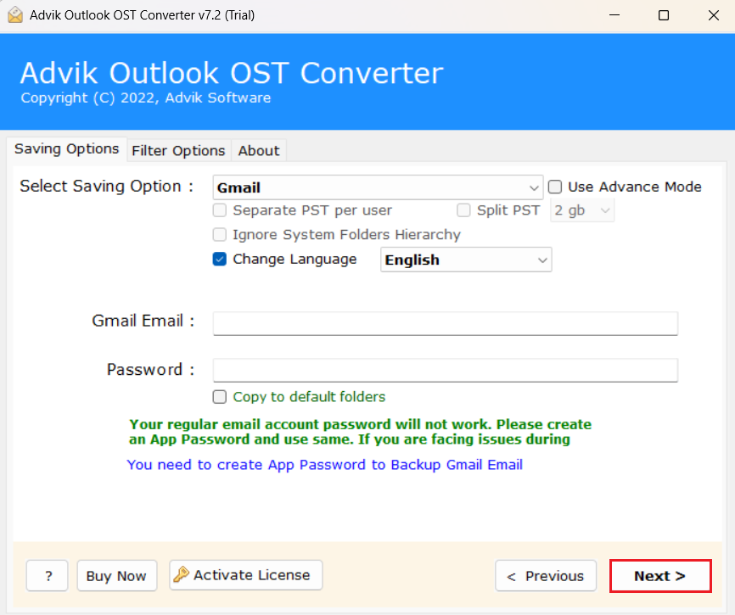Click the ? help button
Viewport: 735px width, 615px height.
tap(48, 575)
